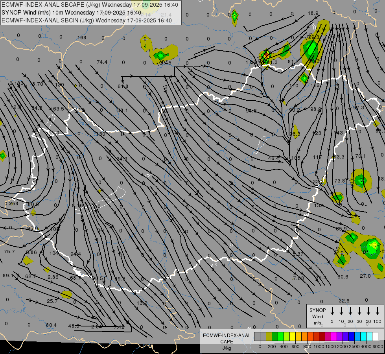Select the olive swatch in CAPE scale
This screenshot has width=385, height=354.
coord(269,336)
